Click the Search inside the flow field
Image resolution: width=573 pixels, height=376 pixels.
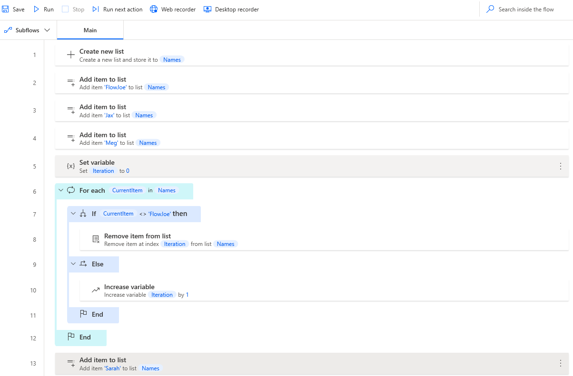526,9
